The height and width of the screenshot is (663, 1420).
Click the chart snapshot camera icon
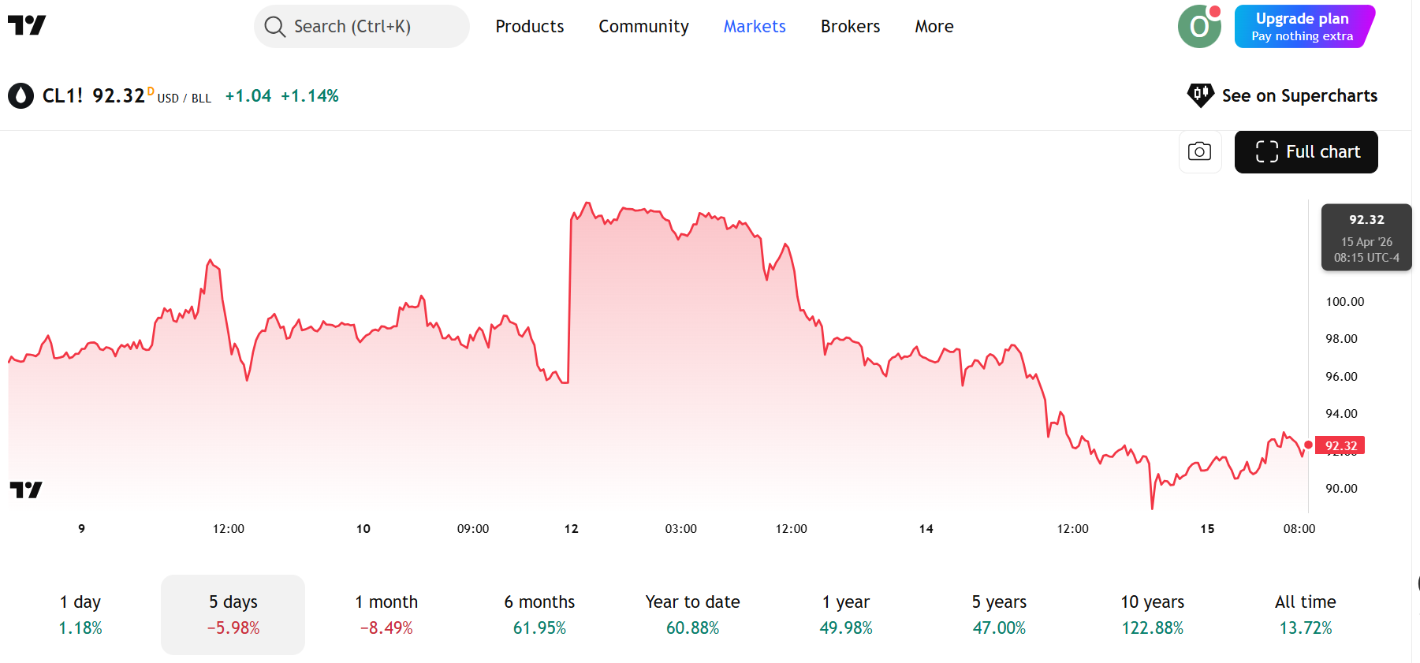pos(1199,151)
